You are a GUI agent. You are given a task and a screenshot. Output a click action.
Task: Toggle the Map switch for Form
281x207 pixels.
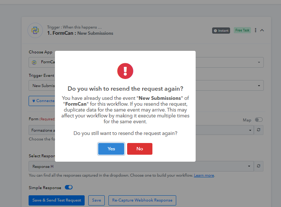pyautogui.click(x=259, y=120)
